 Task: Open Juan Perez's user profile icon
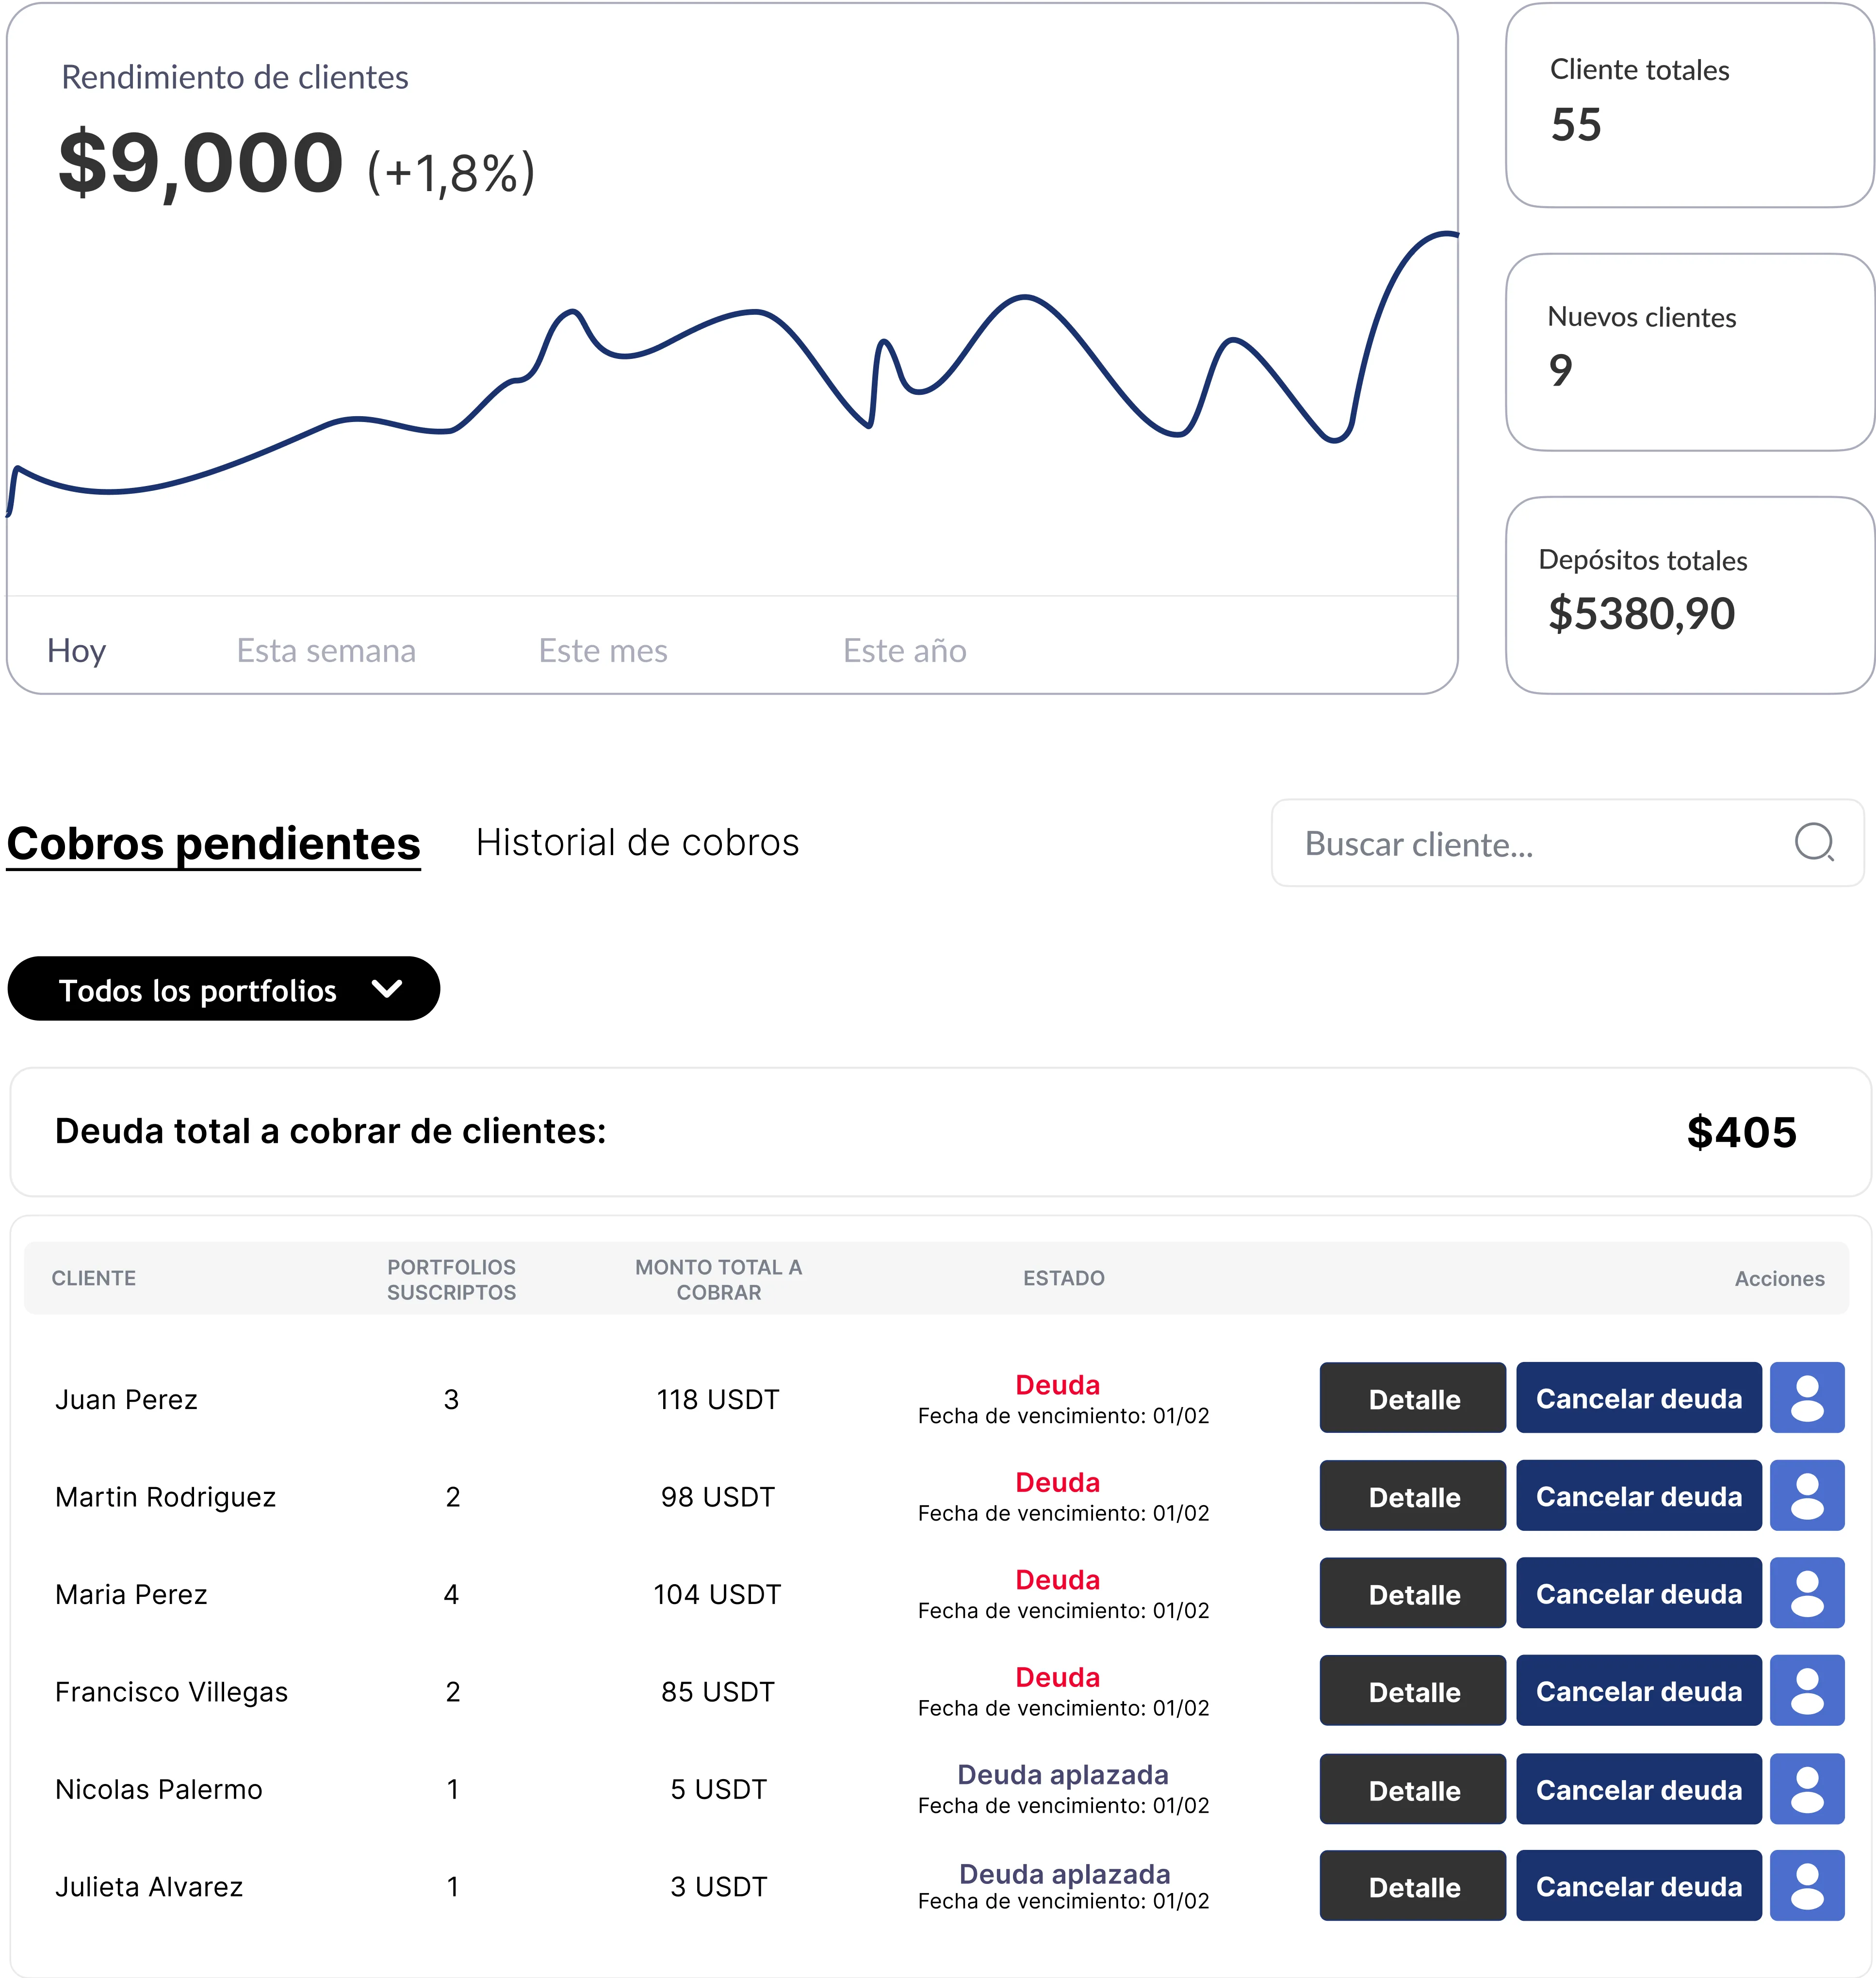coord(1806,1398)
